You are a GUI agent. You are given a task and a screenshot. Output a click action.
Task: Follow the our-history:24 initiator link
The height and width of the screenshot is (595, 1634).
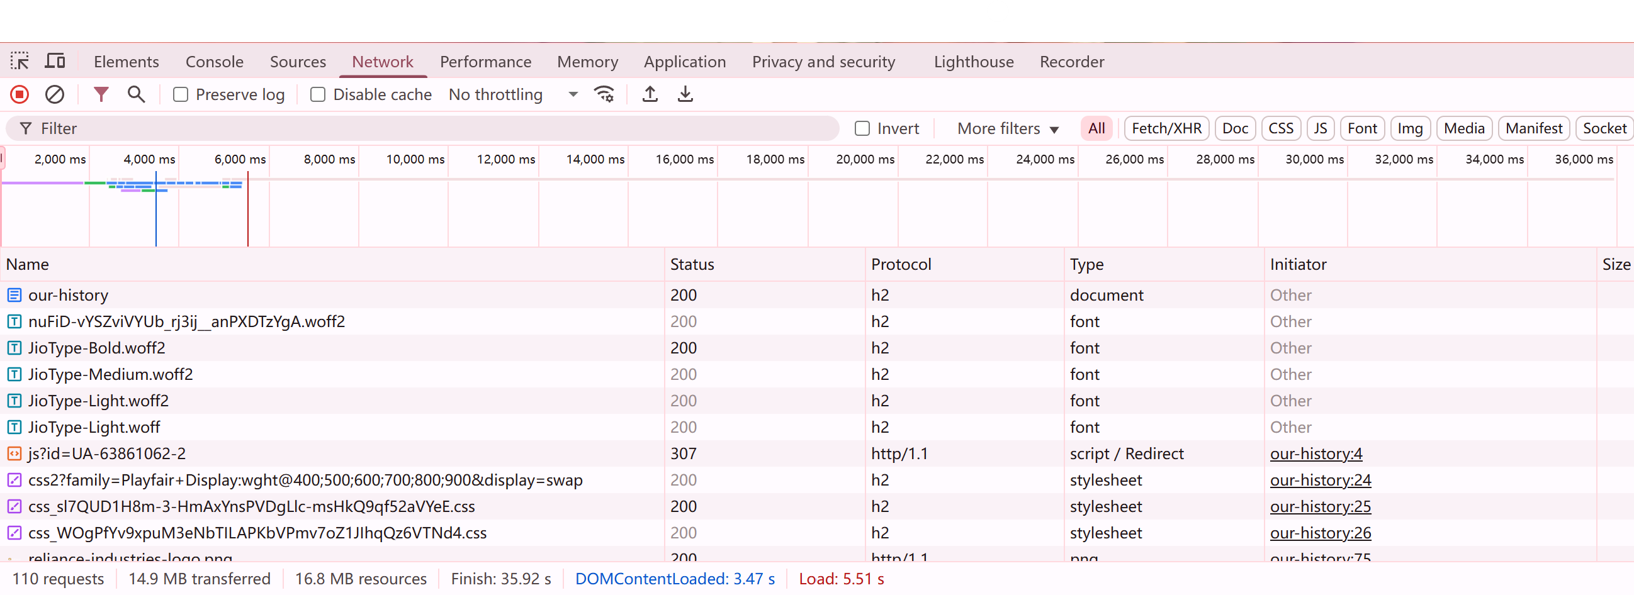pyautogui.click(x=1320, y=481)
